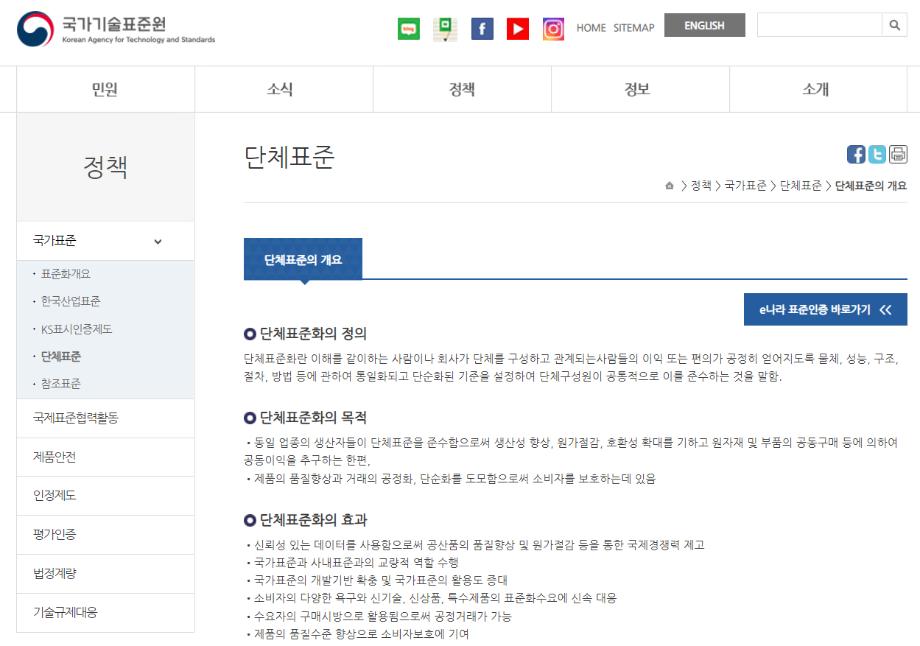Click the home icon in breadcrumb
920x646 pixels.
[x=669, y=186]
